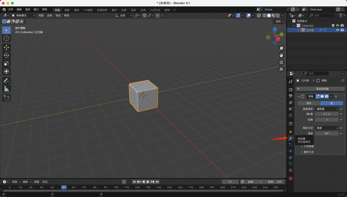Activate the Annotate pencil tool
This screenshot has width=347, height=197.
click(7, 81)
